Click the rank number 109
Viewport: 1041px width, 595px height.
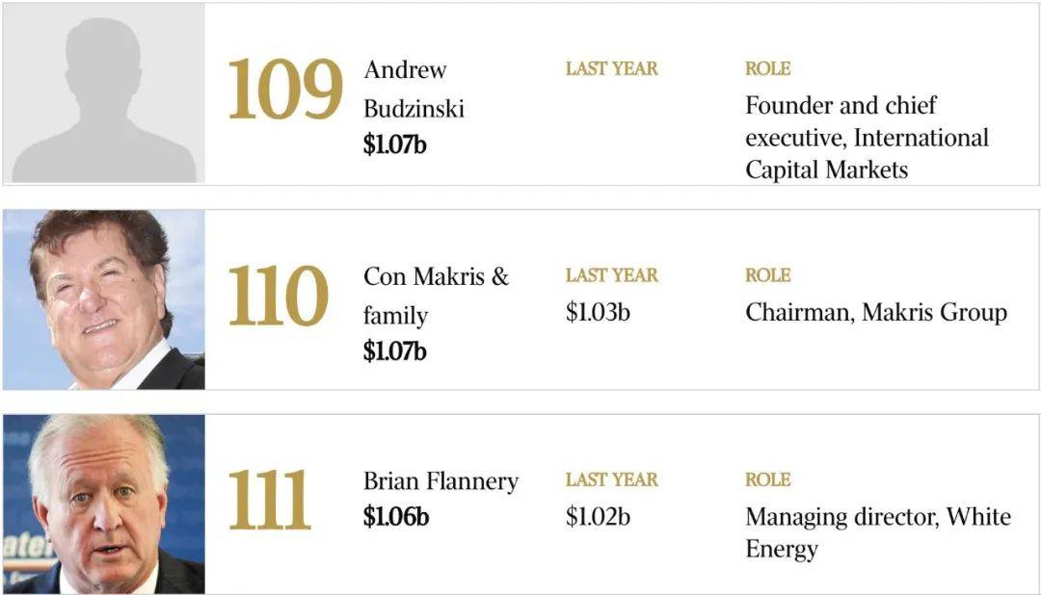pos(285,90)
